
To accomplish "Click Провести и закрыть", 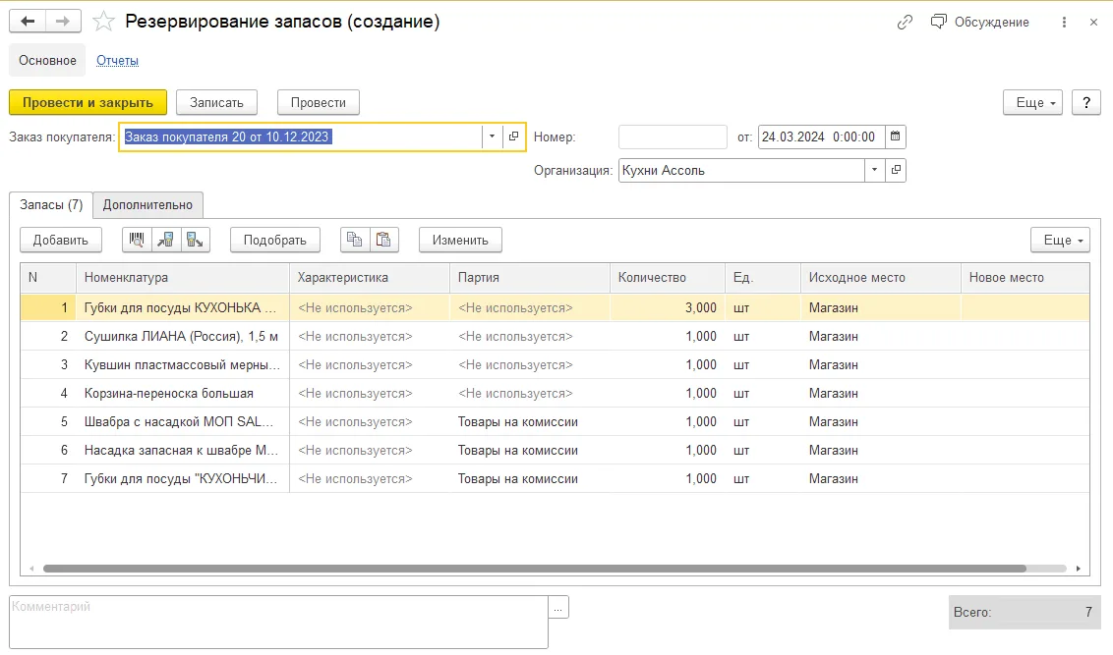I will [88, 102].
